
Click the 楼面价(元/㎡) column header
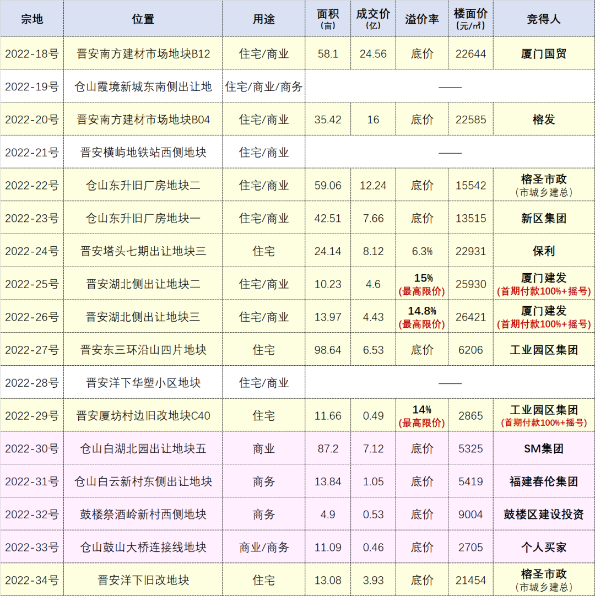tap(470, 19)
